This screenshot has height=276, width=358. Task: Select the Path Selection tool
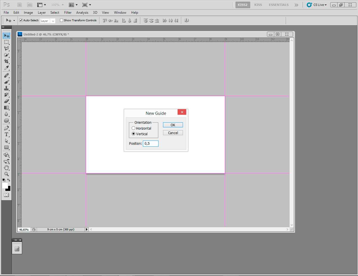[x=6, y=141]
